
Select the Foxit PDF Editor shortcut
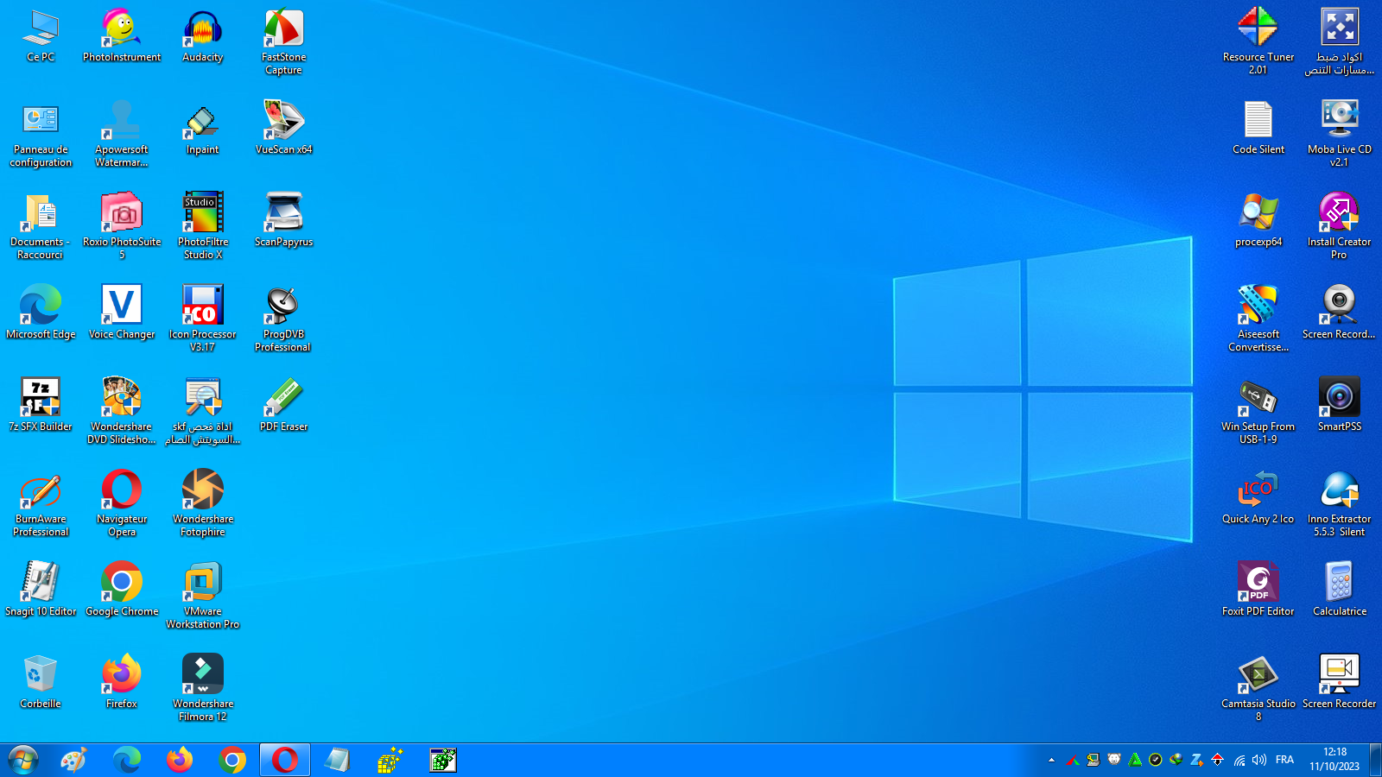[1258, 591]
